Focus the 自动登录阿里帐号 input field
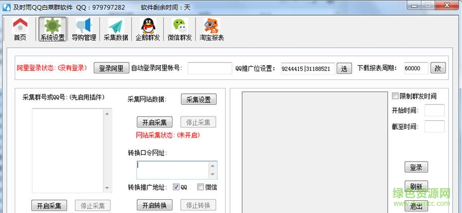The height and width of the screenshot is (213, 462). click(x=210, y=68)
